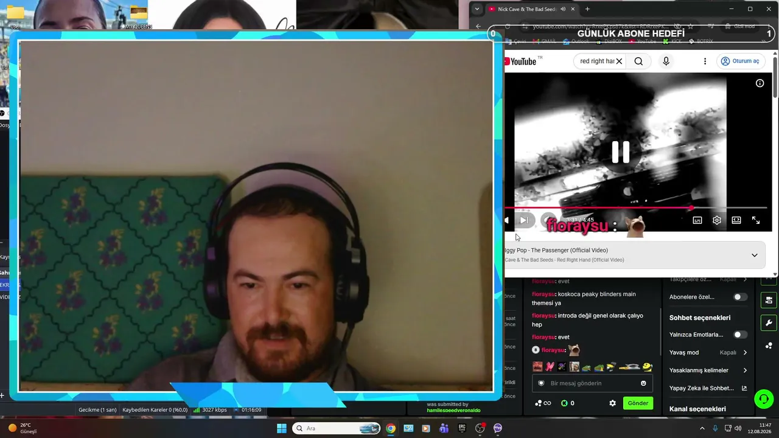Open Chrome from the taskbar

(391, 428)
